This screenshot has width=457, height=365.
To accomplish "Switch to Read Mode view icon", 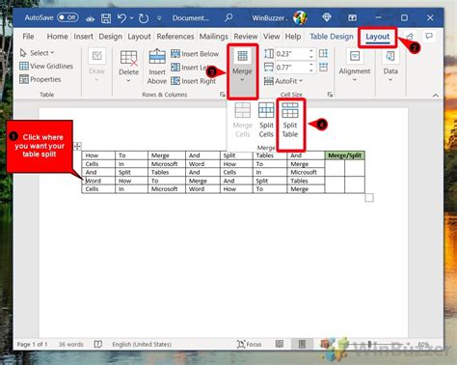I will pos(280,344).
